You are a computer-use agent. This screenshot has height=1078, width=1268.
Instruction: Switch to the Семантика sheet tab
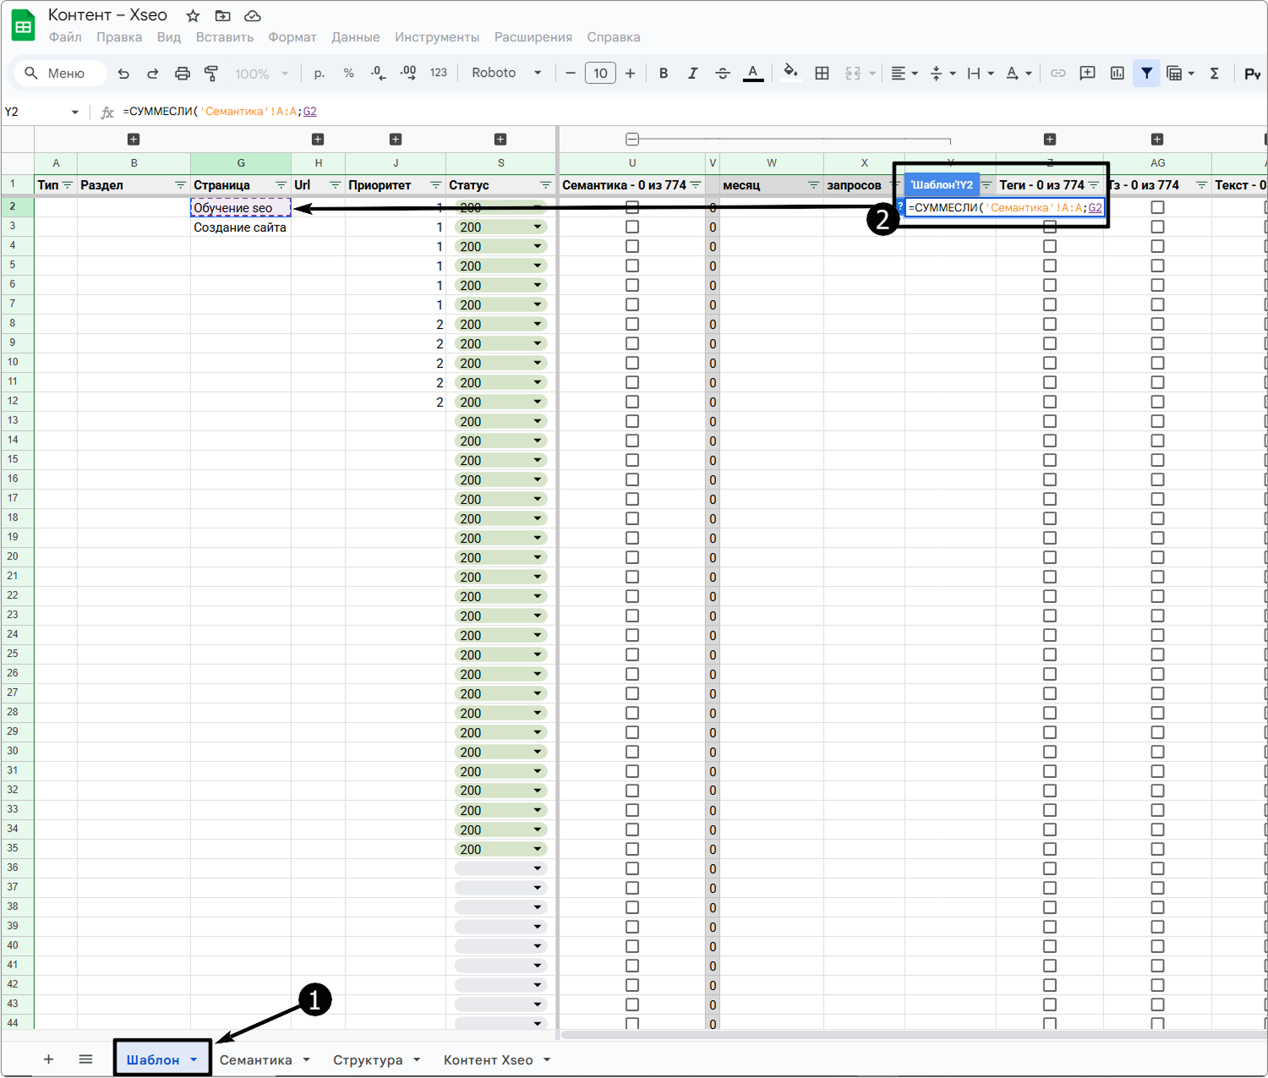tap(256, 1060)
